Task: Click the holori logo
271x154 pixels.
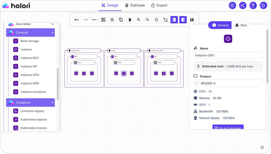Action: click(x=16, y=6)
